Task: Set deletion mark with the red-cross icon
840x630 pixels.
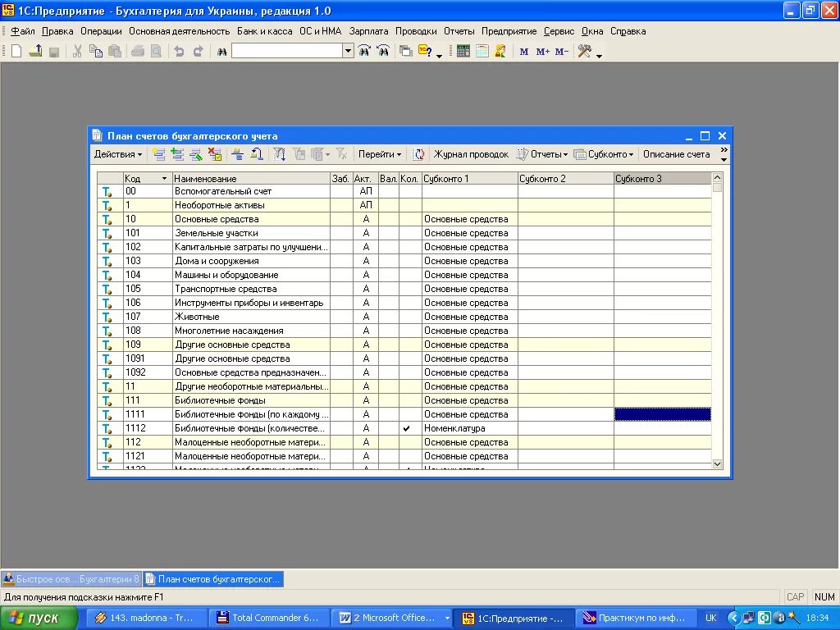Action: (x=215, y=154)
